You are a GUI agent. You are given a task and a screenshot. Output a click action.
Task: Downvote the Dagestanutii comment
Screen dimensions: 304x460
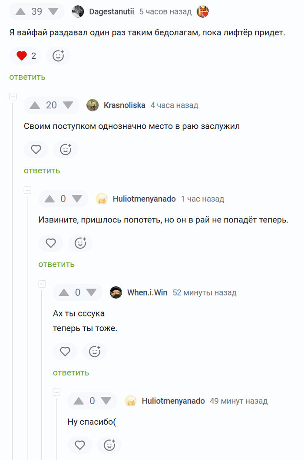[53, 12]
